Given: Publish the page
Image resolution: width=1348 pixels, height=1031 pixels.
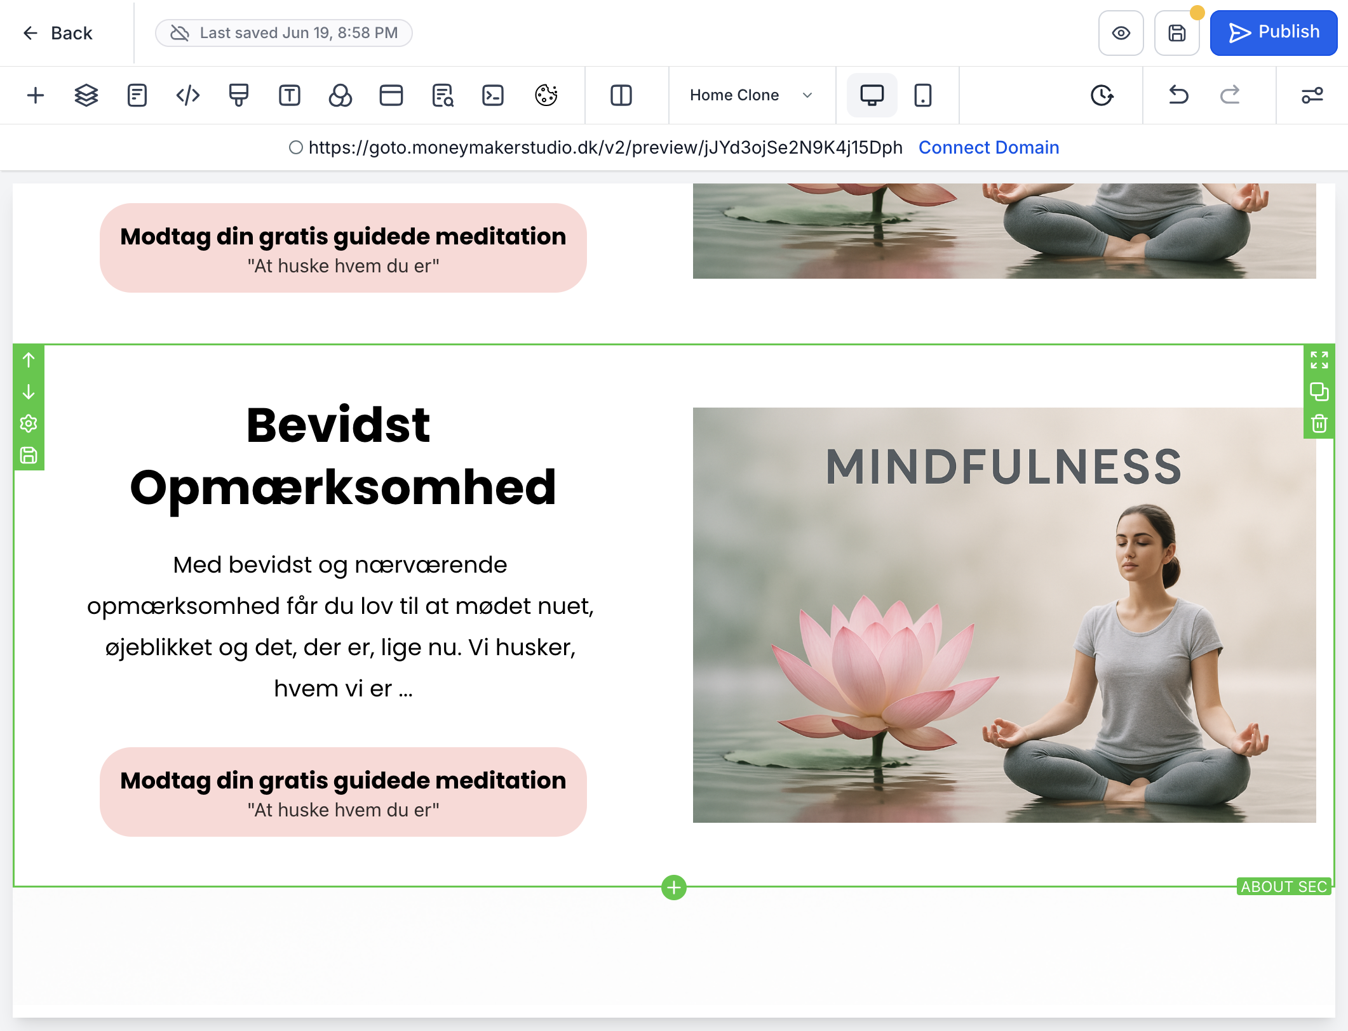Looking at the screenshot, I should [1274, 33].
